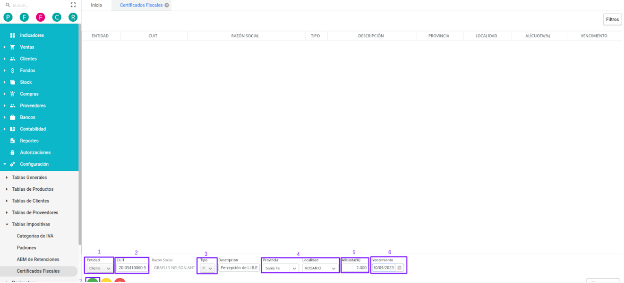Open the teal C shortcut circle
Viewport: 624px width, 283px height.
57,17
